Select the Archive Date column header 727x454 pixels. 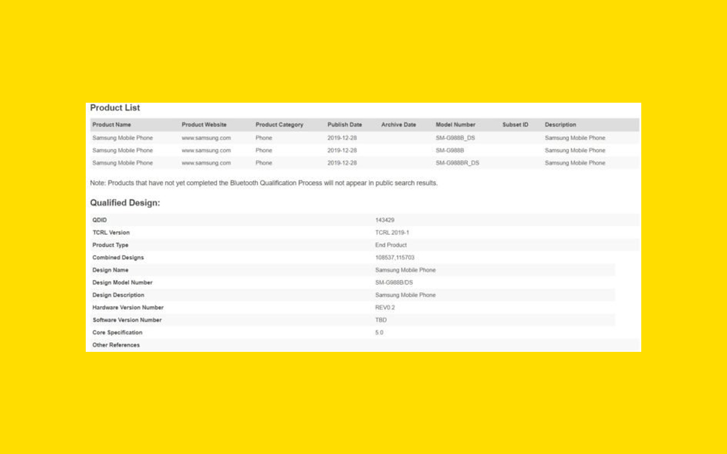(x=399, y=125)
